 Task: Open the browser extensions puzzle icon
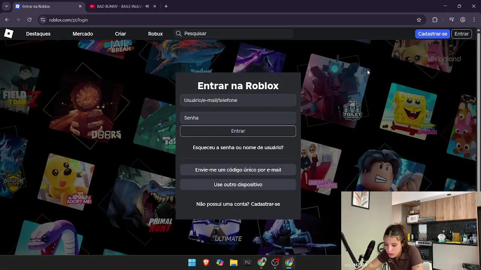point(435,20)
